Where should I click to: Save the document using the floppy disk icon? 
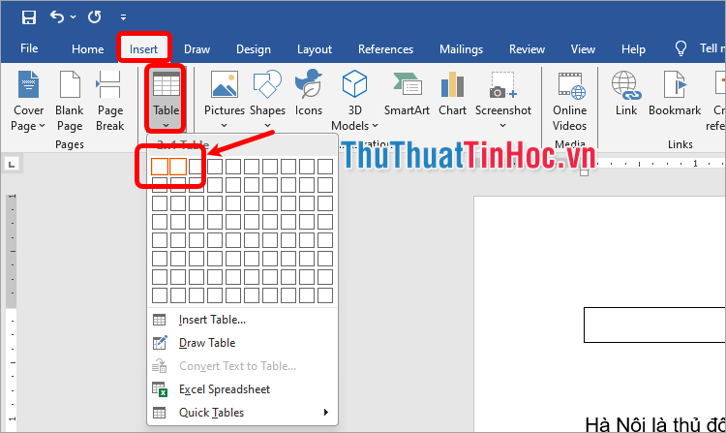(29, 17)
